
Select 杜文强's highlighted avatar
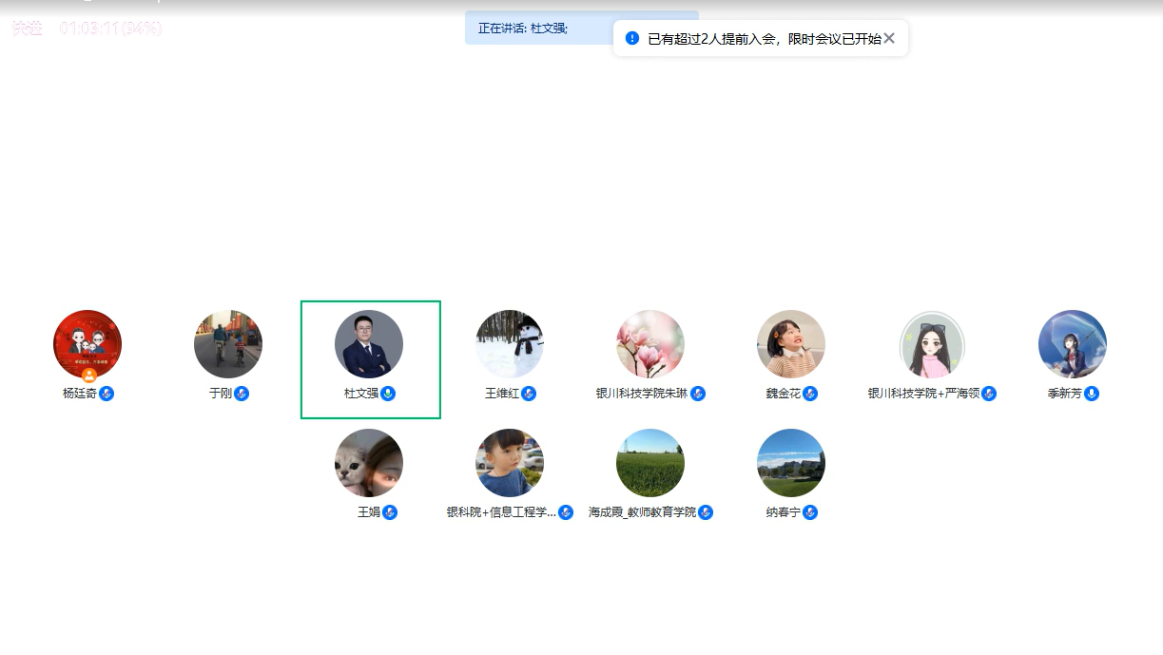click(x=369, y=344)
